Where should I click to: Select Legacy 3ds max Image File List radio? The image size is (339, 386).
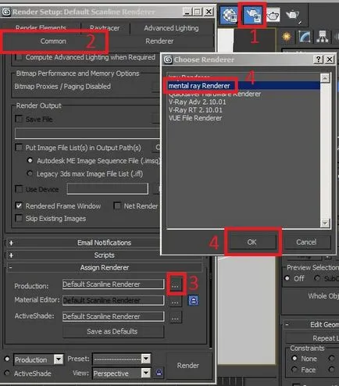pos(30,173)
